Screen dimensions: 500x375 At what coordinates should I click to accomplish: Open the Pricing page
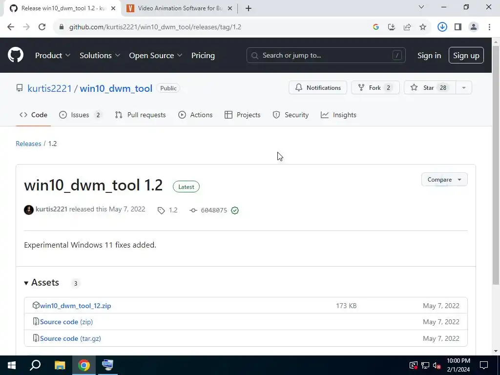click(203, 56)
